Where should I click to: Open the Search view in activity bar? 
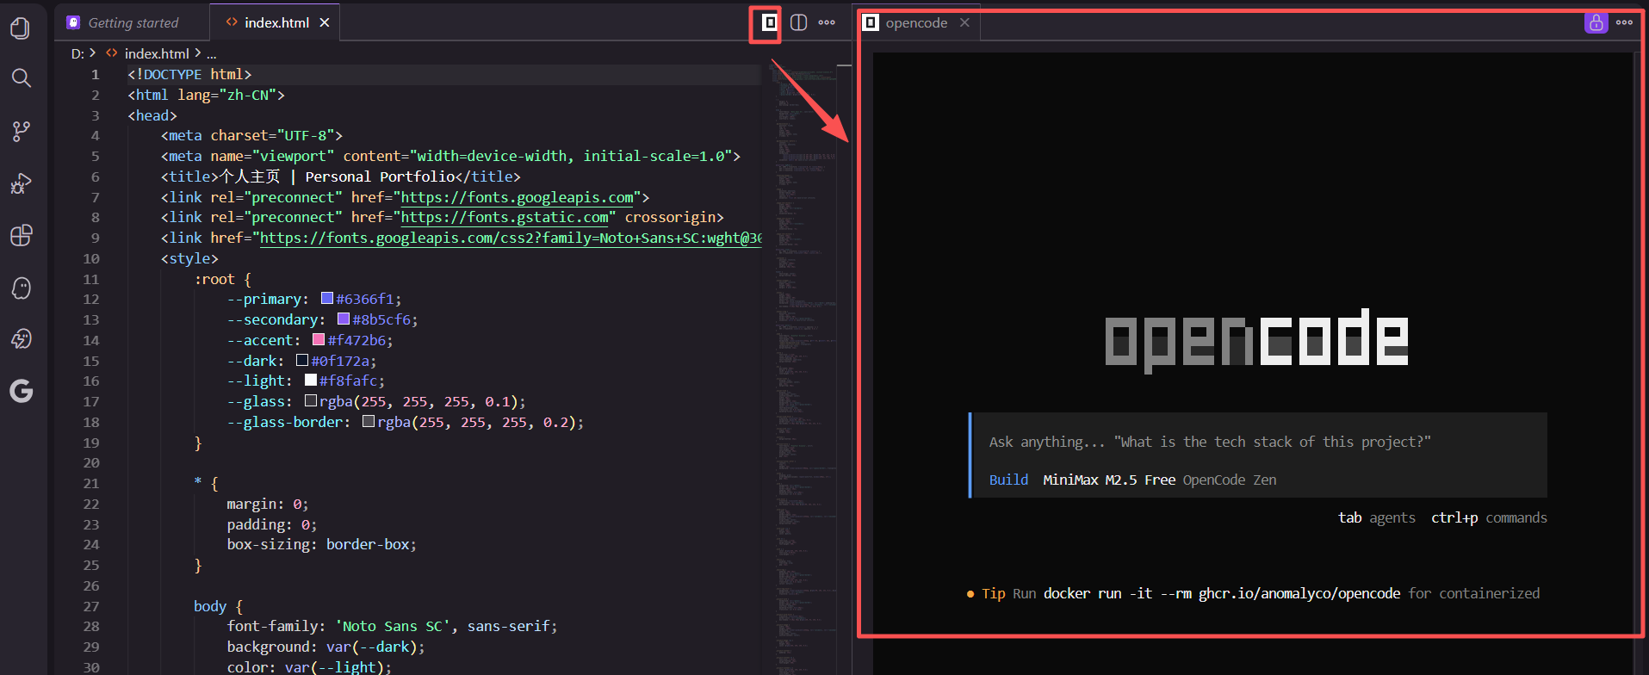click(x=21, y=78)
